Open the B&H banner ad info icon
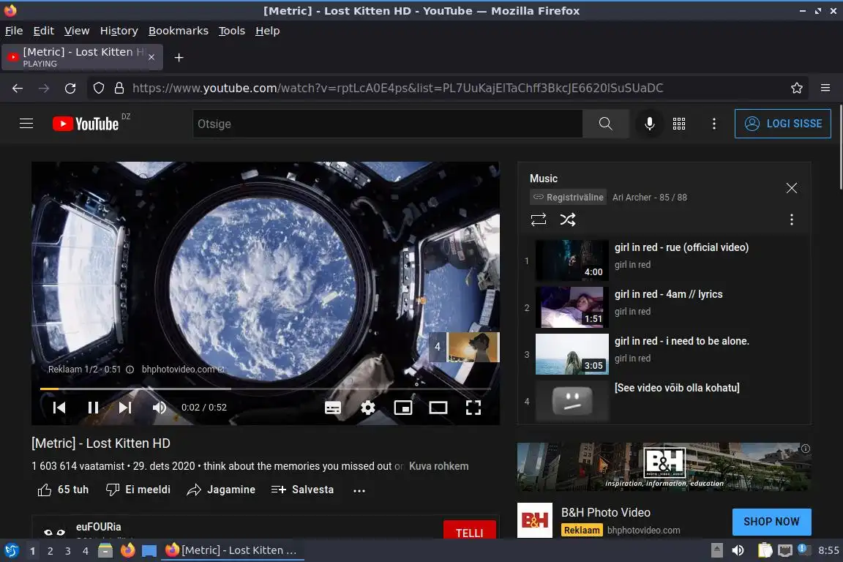The image size is (843, 562). pyautogui.click(x=806, y=449)
